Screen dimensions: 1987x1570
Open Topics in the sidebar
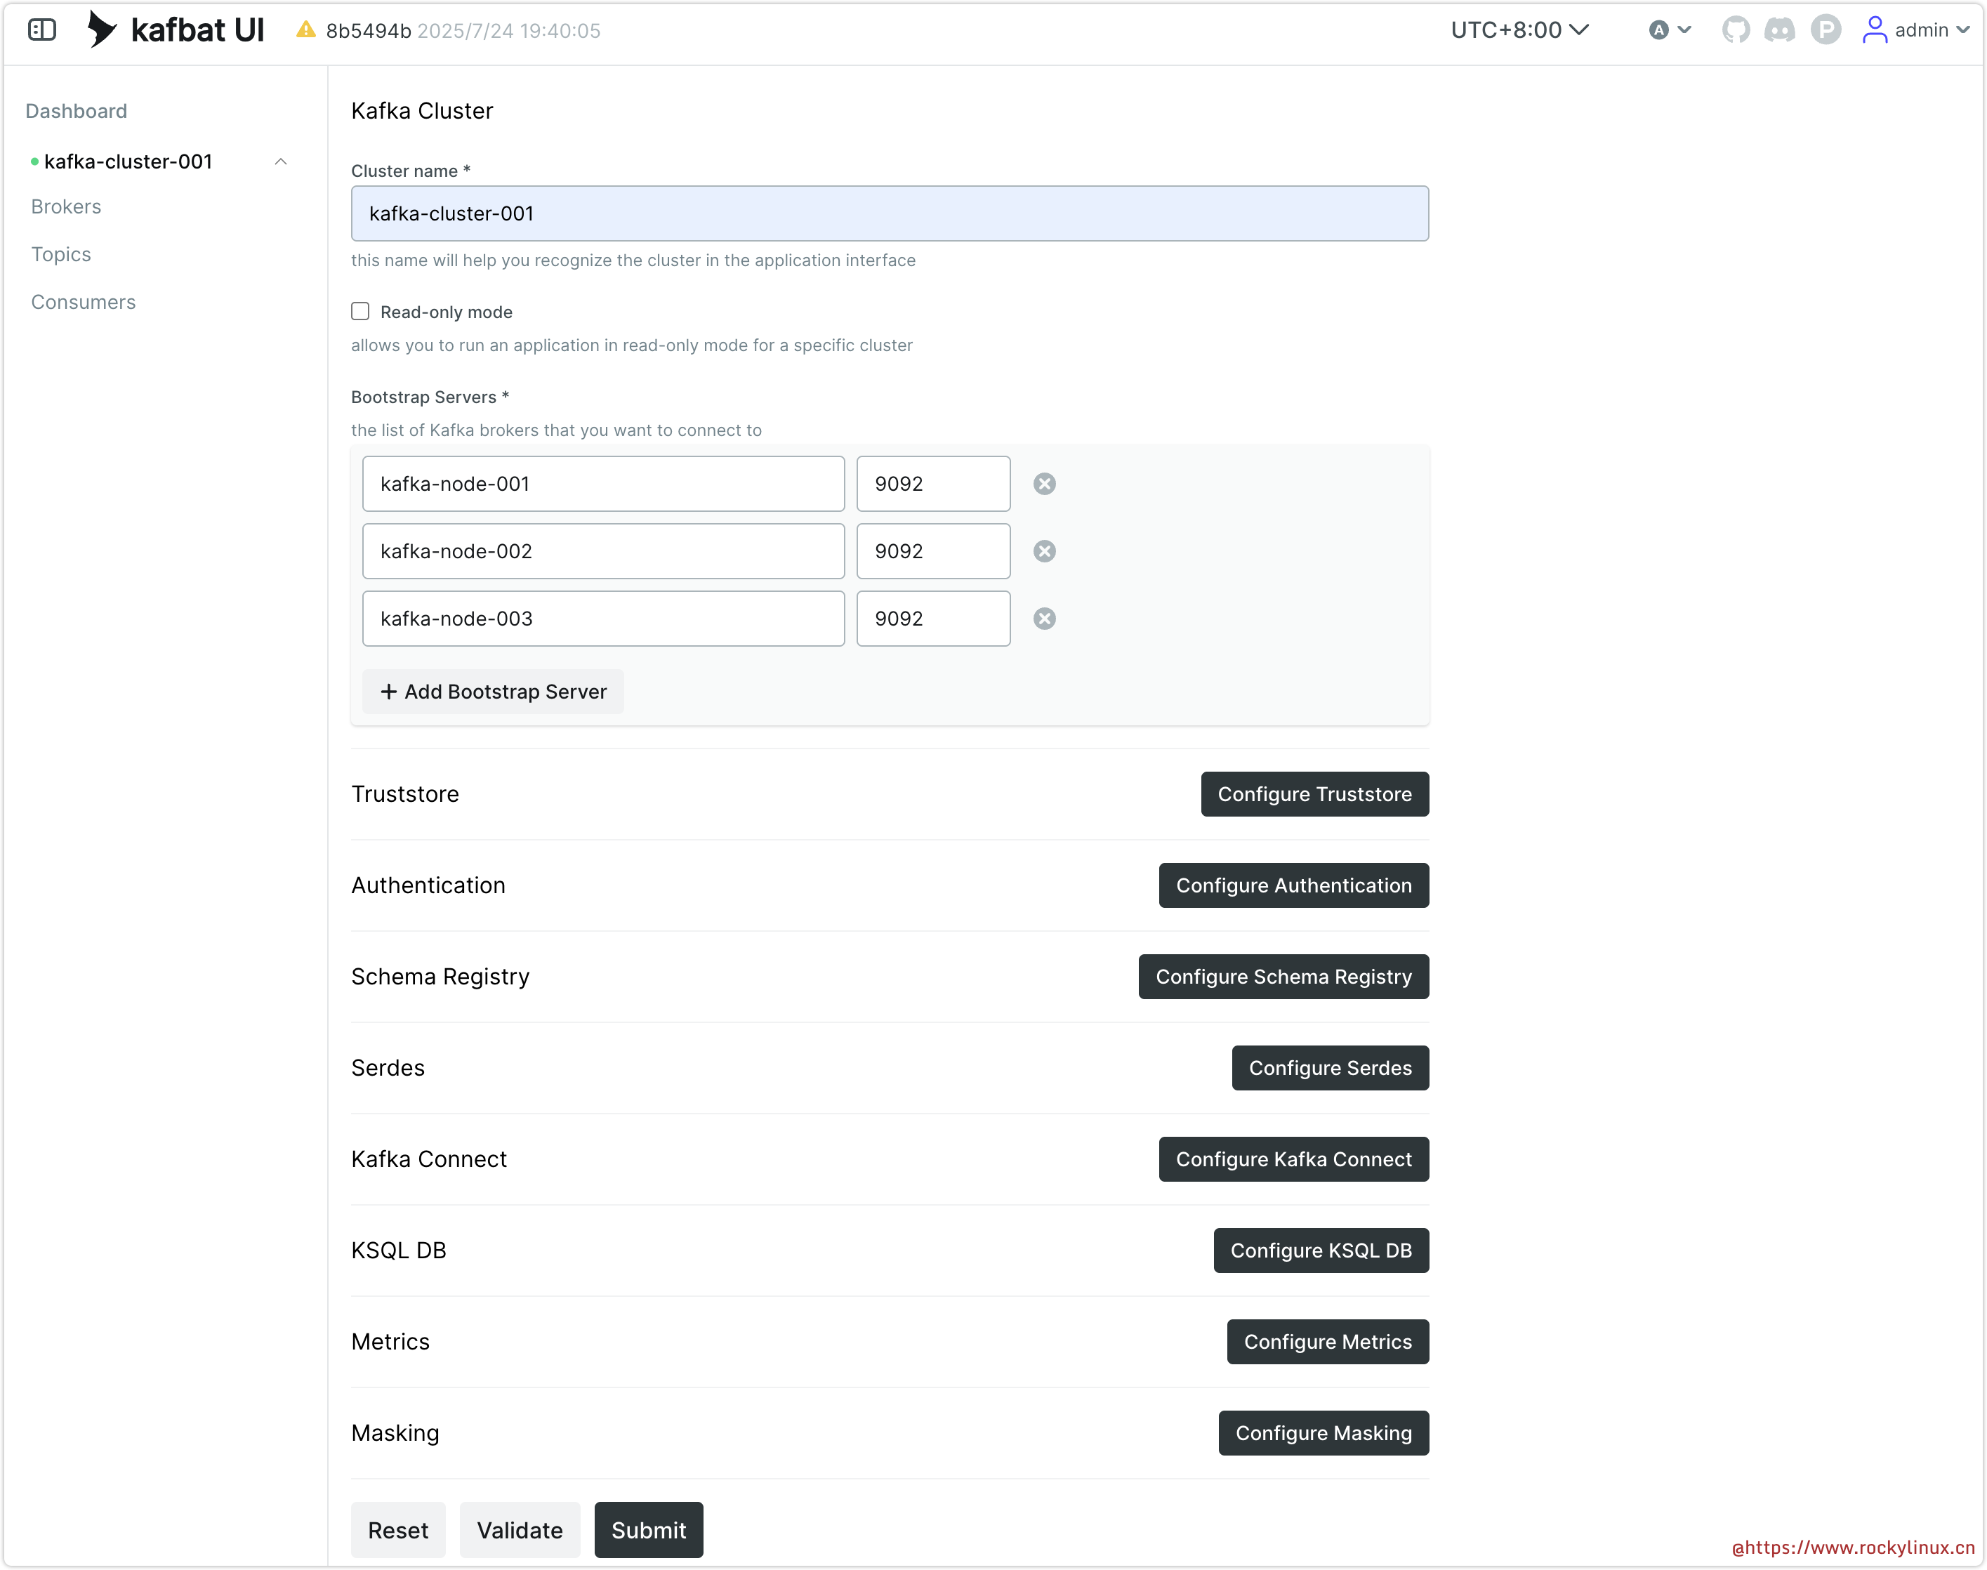(60, 255)
